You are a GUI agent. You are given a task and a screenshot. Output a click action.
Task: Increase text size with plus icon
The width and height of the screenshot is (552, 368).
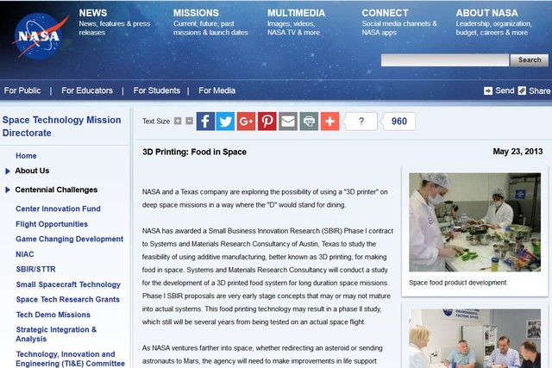coord(178,121)
